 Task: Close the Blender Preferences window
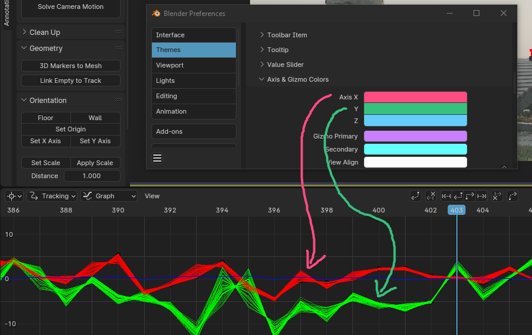pyautogui.click(x=504, y=13)
